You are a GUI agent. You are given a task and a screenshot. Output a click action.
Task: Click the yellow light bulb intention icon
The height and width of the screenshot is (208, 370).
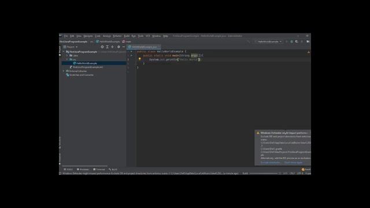click(x=140, y=59)
